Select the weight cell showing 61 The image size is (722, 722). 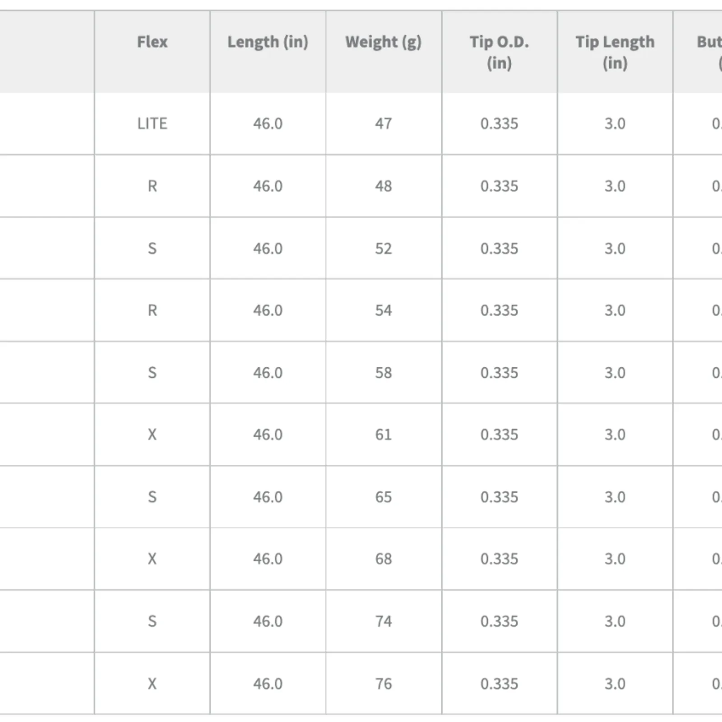pyautogui.click(x=384, y=435)
